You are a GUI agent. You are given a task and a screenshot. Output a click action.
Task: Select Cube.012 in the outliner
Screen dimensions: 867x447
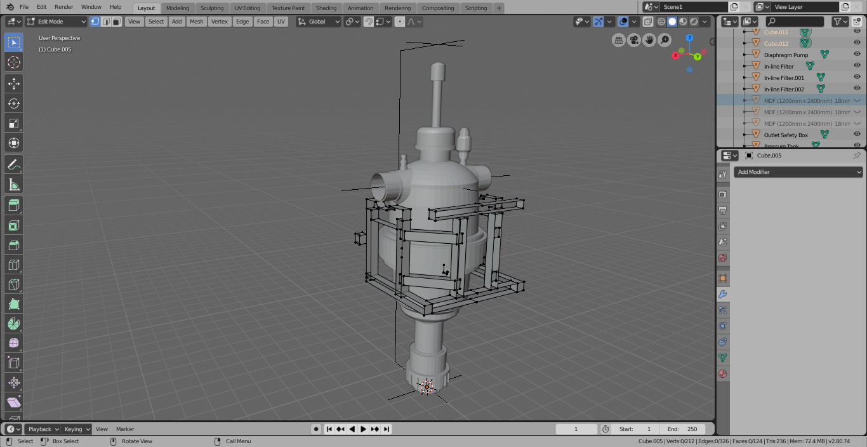click(x=776, y=43)
